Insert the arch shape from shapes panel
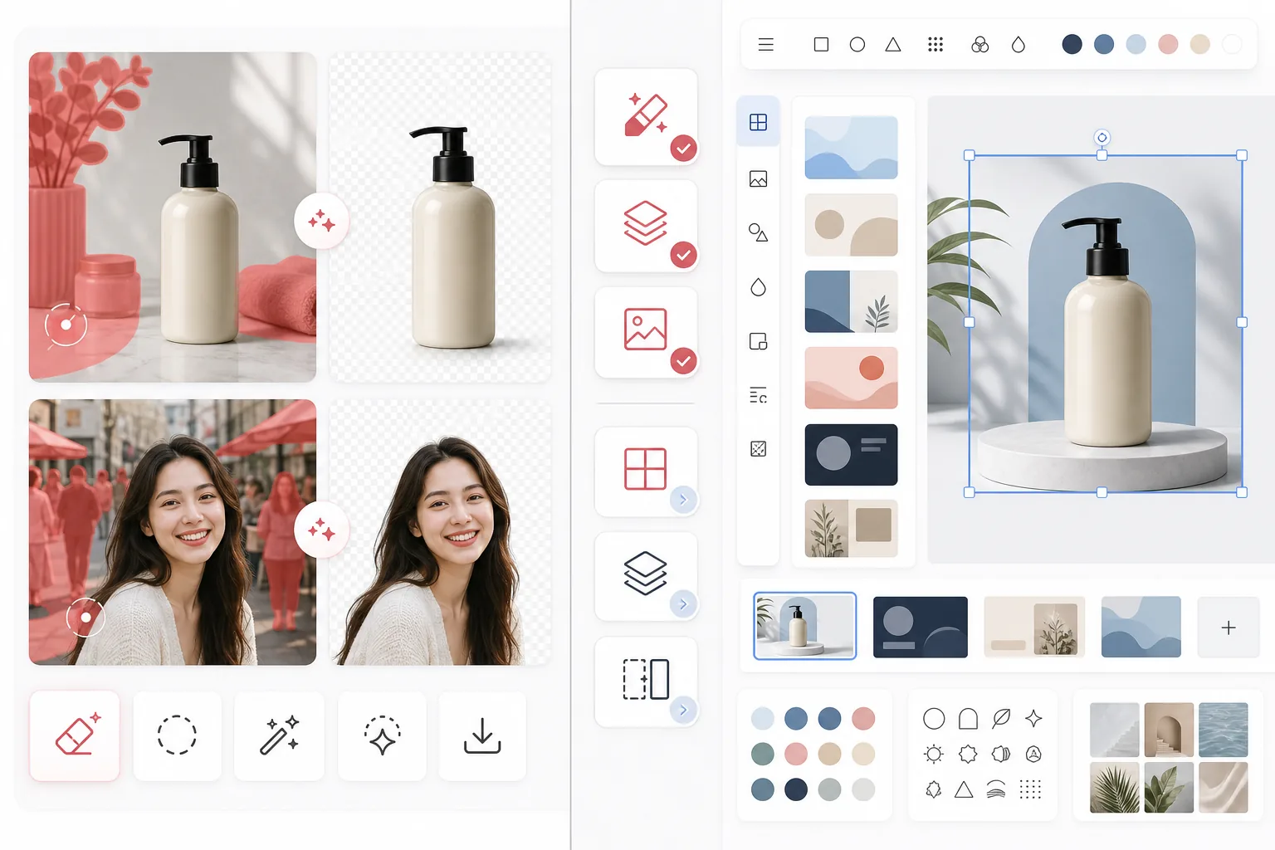 (x=968, y=718)
